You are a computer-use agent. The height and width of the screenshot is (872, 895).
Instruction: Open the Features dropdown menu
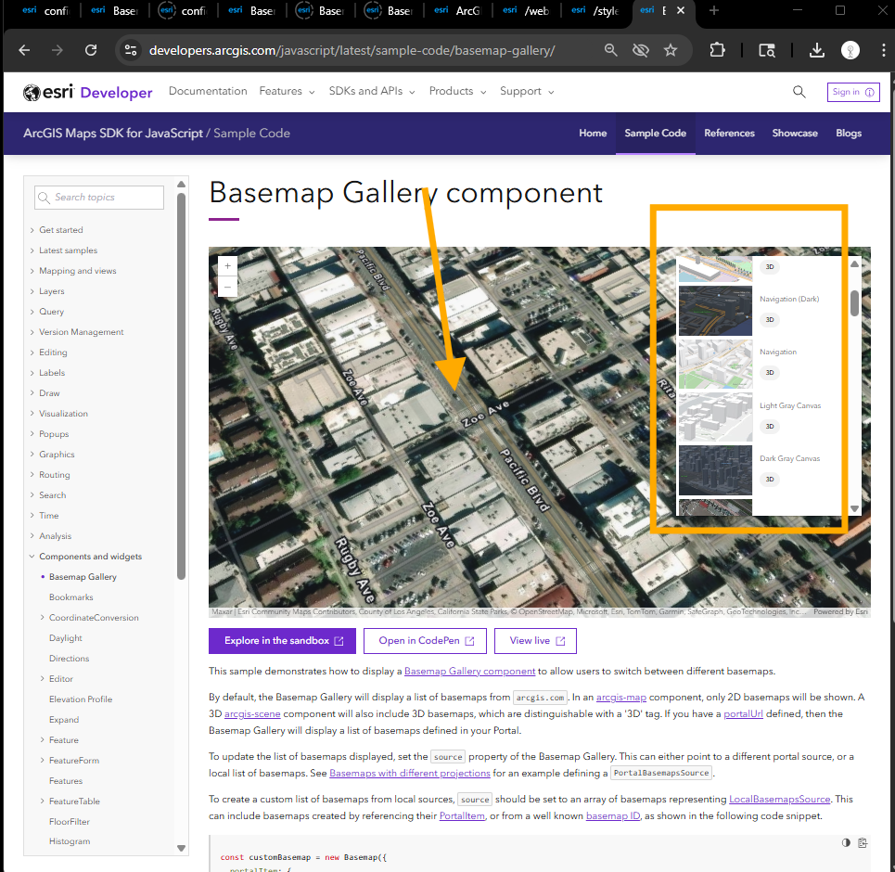tap(287, 91)
